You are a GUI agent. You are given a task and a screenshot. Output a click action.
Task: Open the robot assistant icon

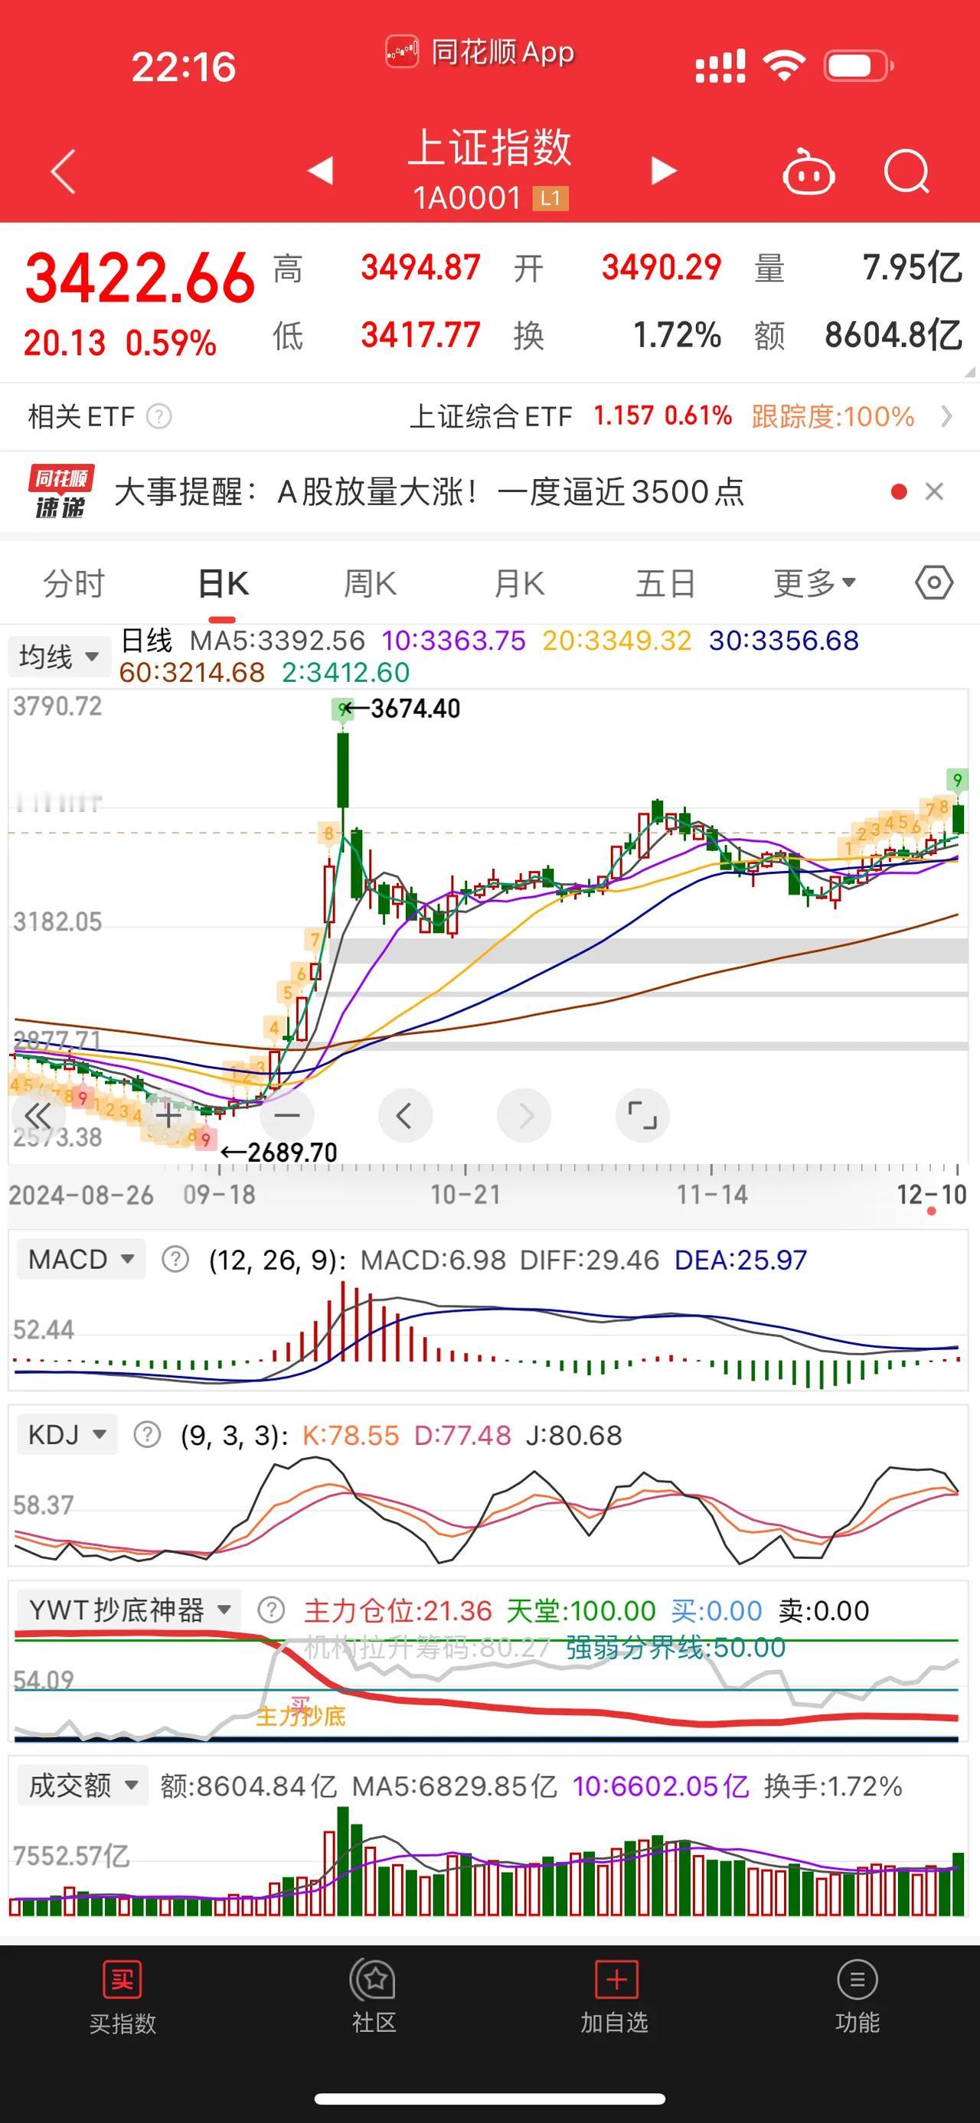(808, 171)
